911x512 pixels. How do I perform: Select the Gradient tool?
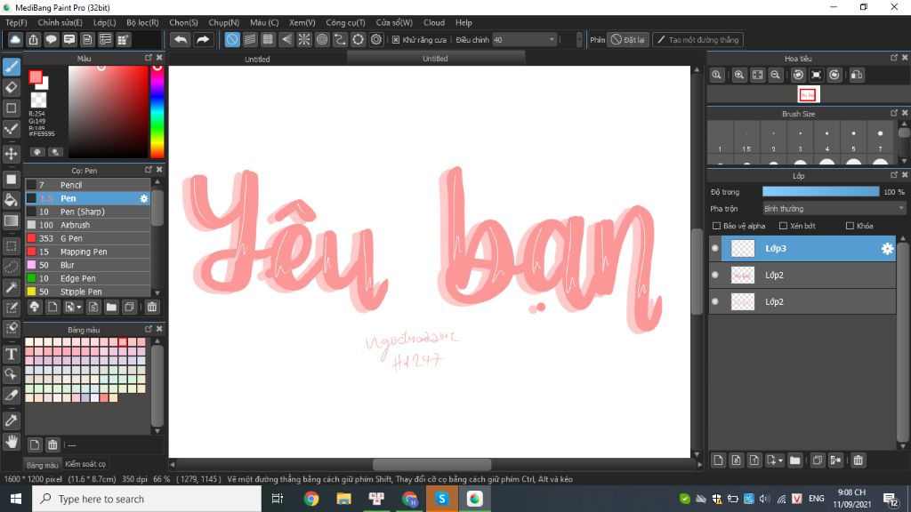coord(12,220)
